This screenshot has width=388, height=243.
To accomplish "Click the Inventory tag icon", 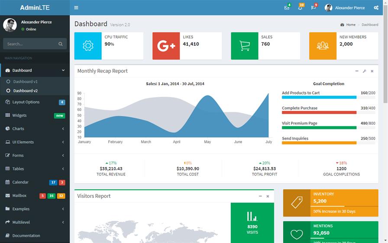I will tap(297, 203).
